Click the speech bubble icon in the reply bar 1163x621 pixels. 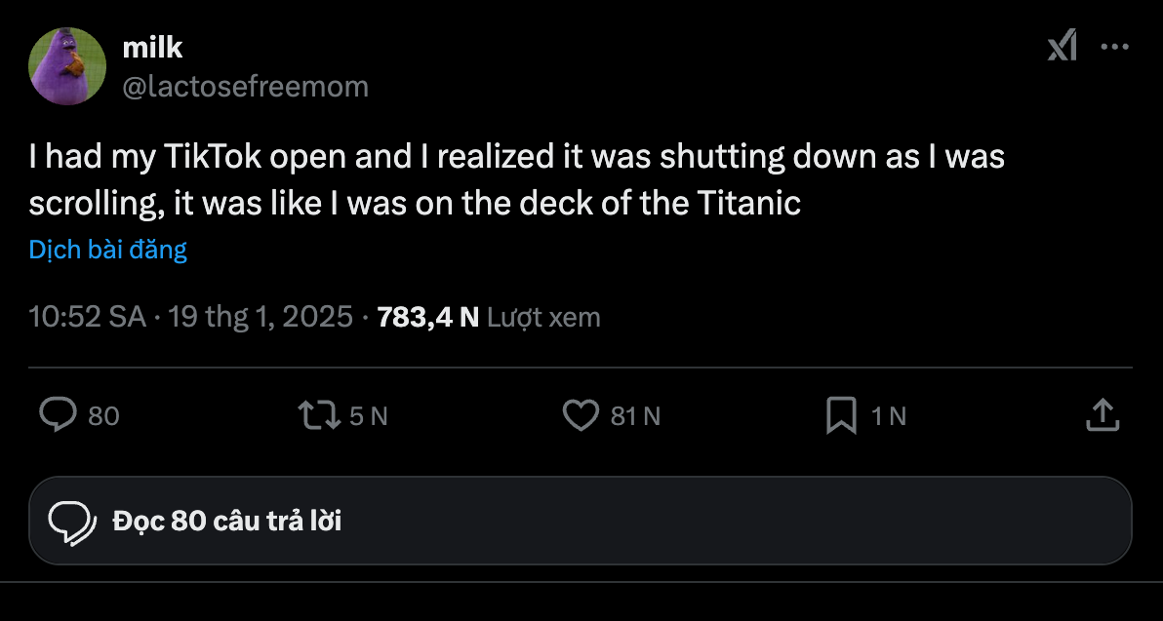coord(70,520)
